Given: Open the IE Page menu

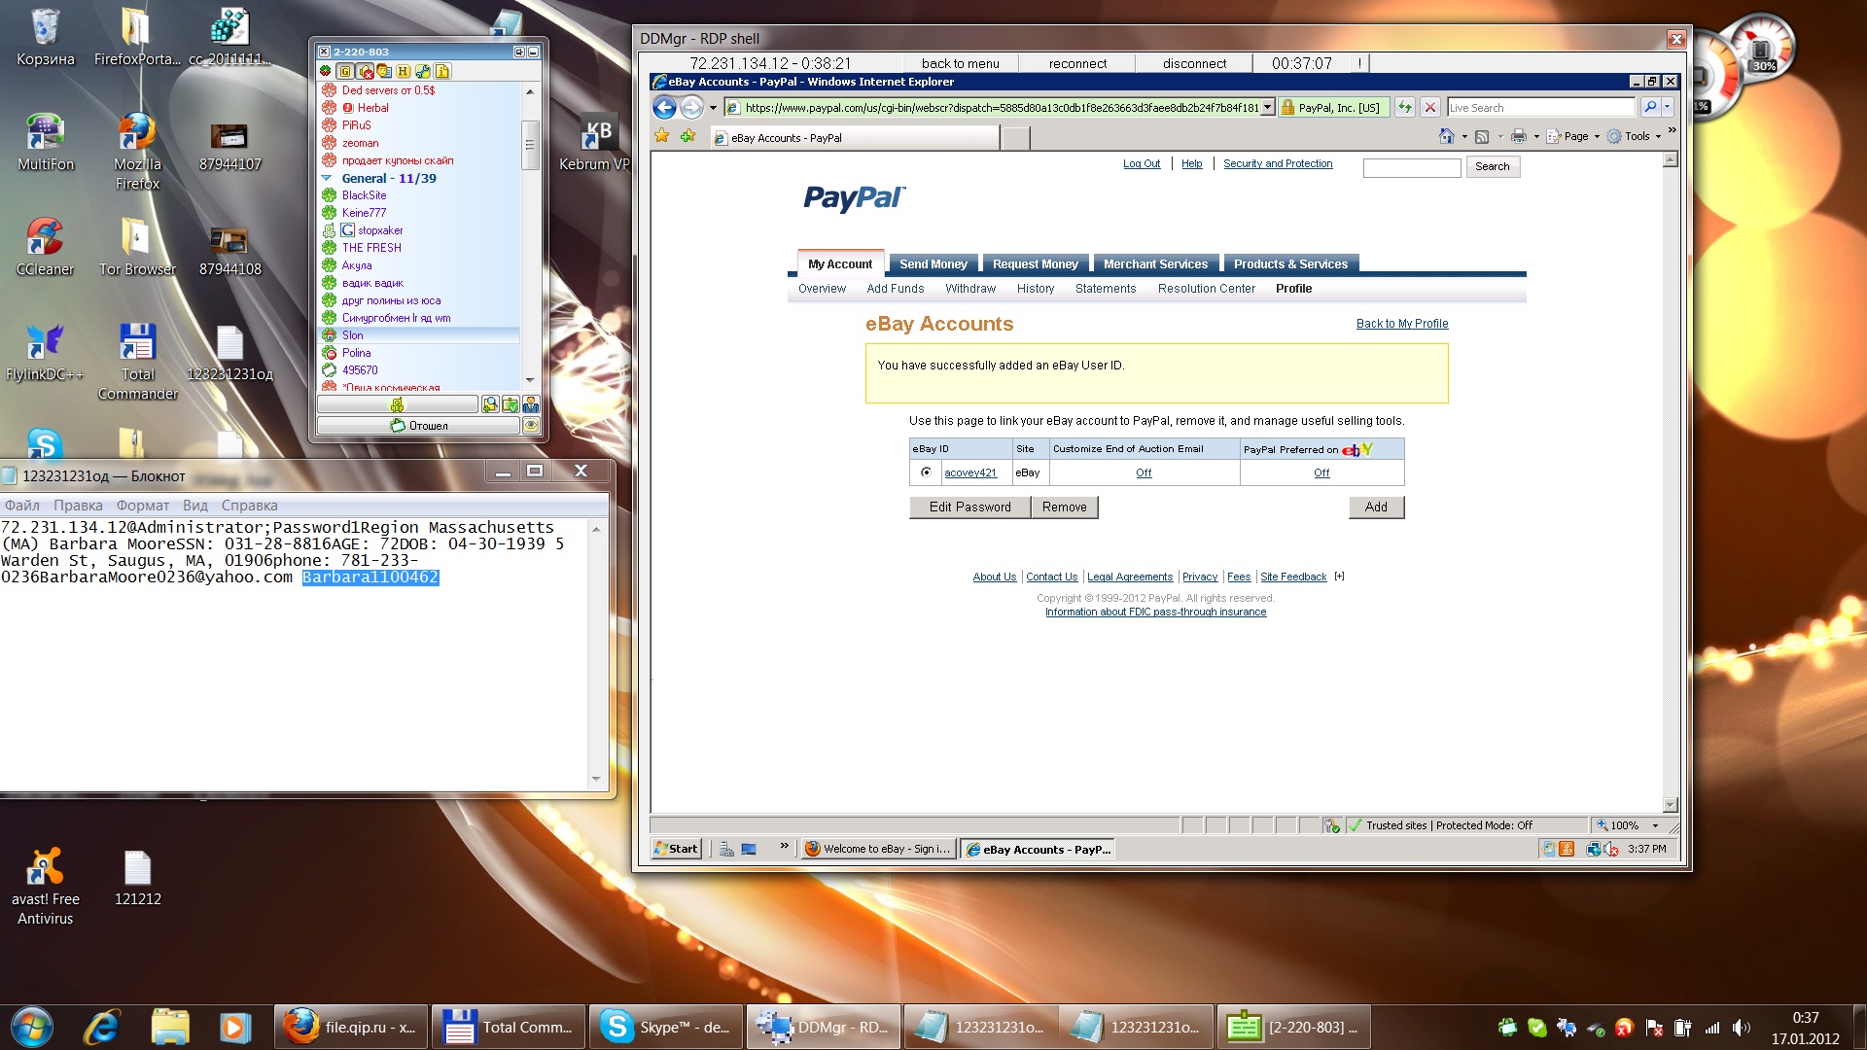Looking at the screenshot, I should coord(1573,136).
